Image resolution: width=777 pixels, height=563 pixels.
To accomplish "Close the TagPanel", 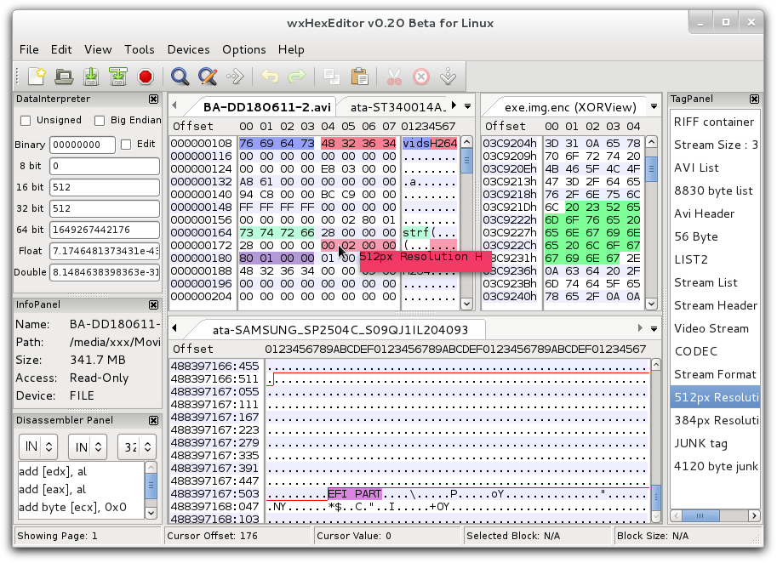I will (x=754, y=99).
